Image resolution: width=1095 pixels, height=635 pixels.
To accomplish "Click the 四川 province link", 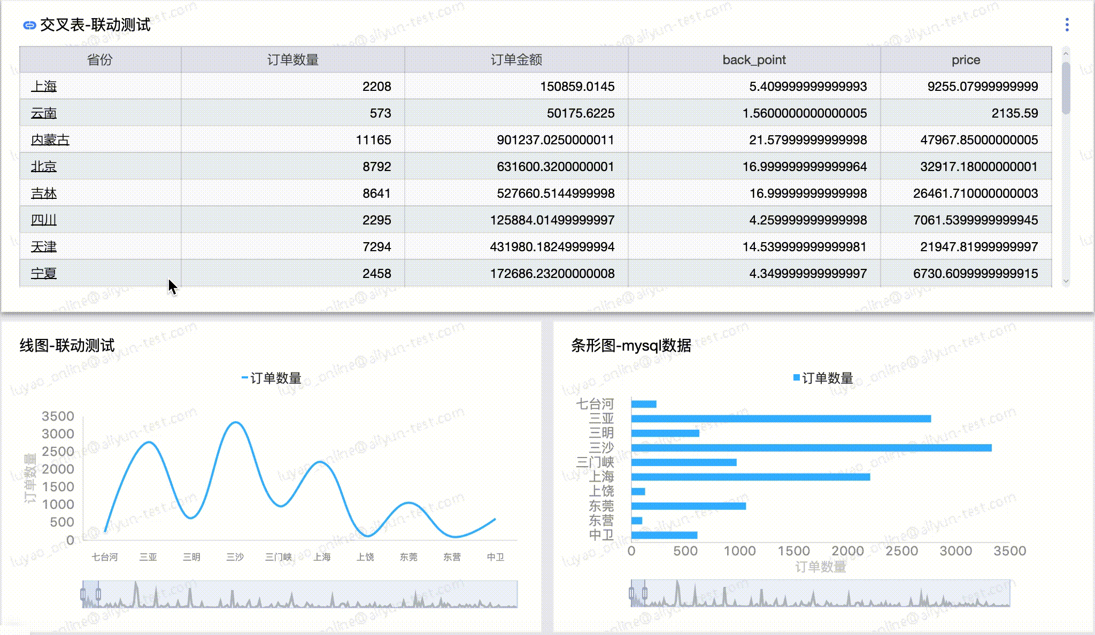I will click(44, 220).
